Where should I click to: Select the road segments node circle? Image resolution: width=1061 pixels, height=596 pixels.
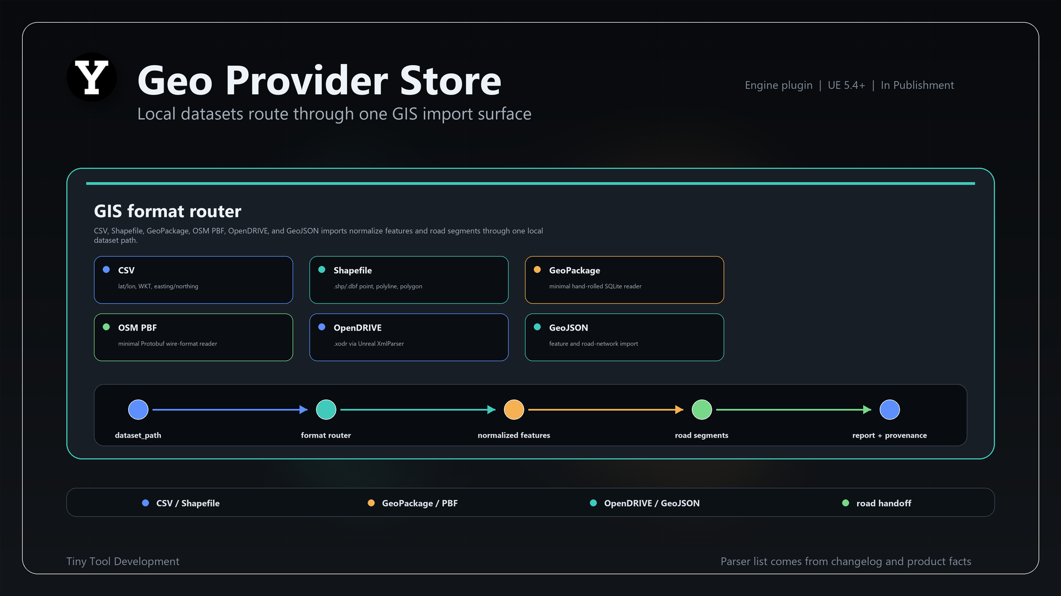pyautogui.click(x=702, y=409)
